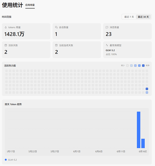
Task: Click the 消息数量 message icon
Action: [x=107, y=27]
